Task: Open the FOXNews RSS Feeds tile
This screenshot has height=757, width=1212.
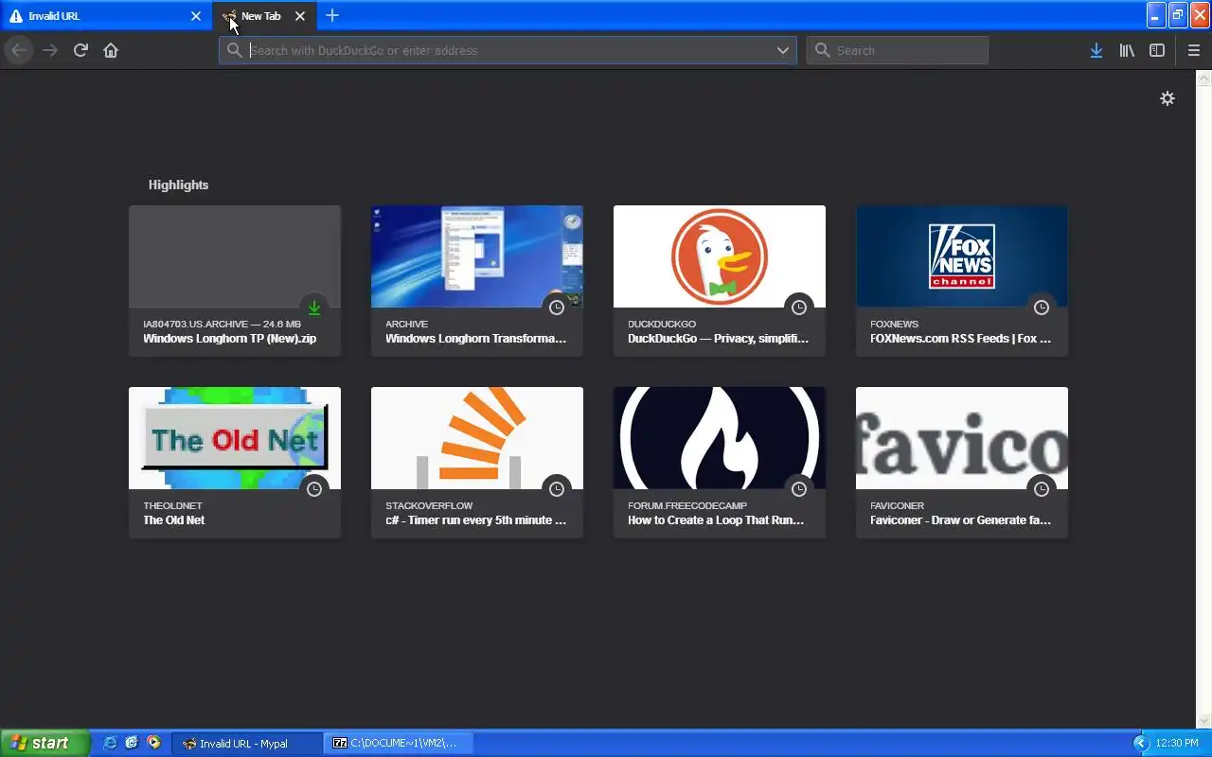Action: pyautogui.click(x=962, y=281)
